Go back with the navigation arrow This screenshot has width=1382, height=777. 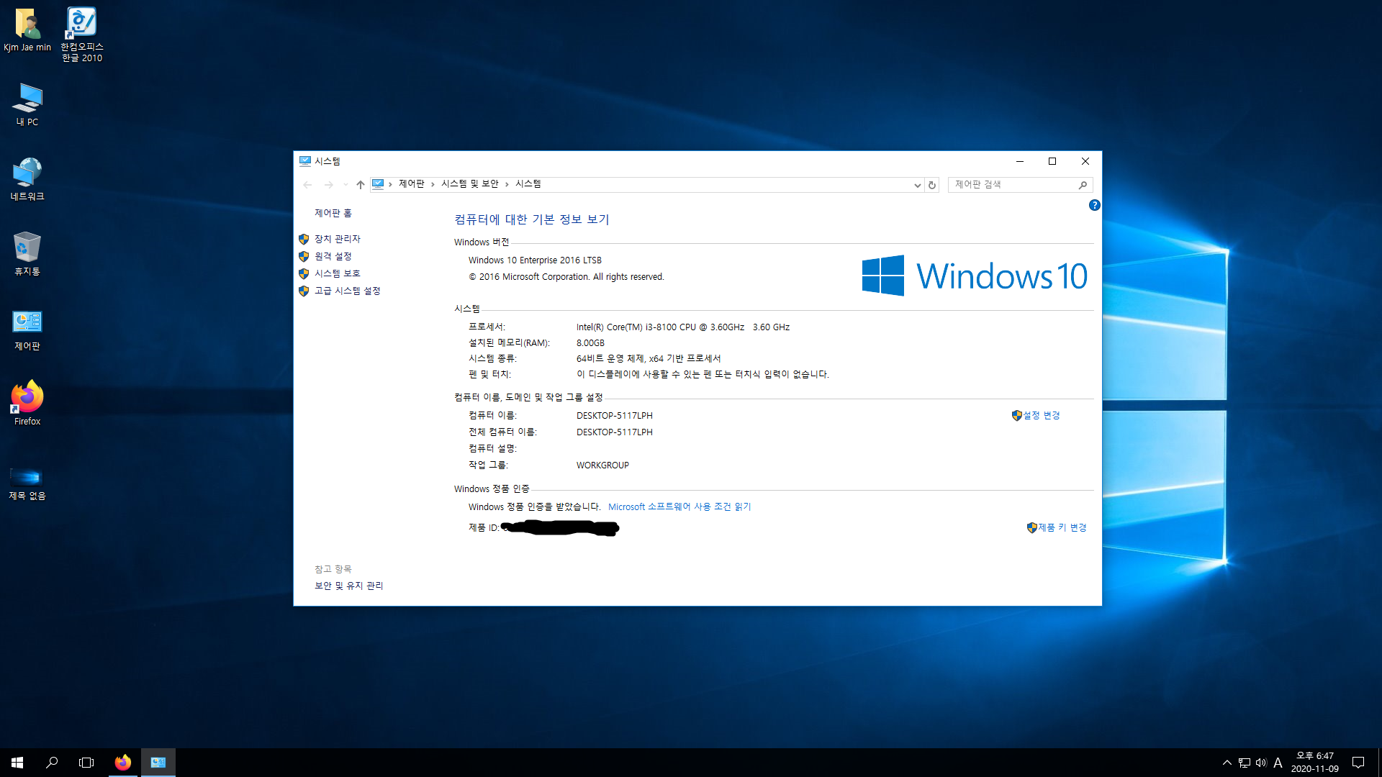(x=307, y=185)
